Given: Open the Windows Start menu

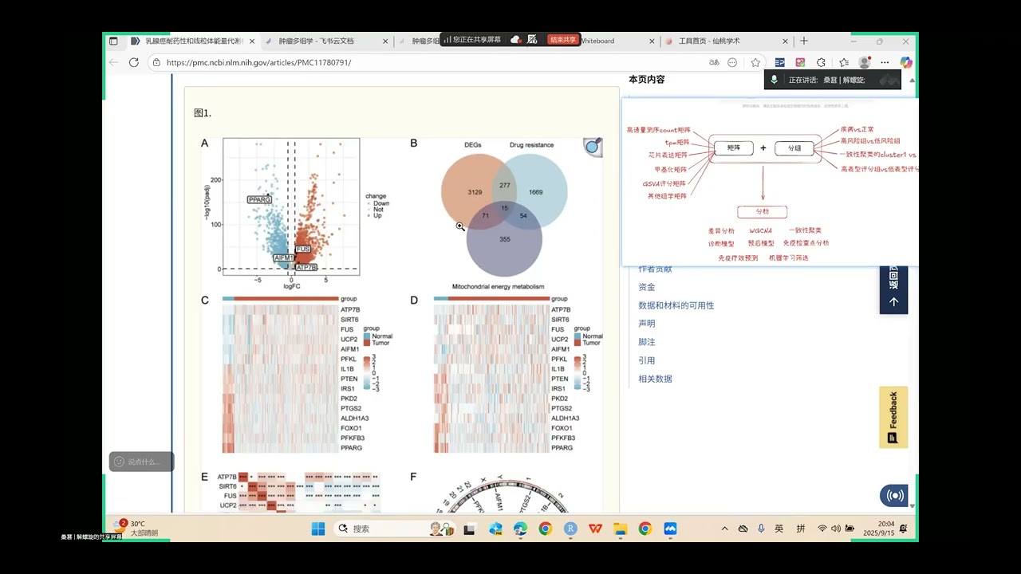Looking at the screenshot, I should pyautogui.click(x=317, y=529).
